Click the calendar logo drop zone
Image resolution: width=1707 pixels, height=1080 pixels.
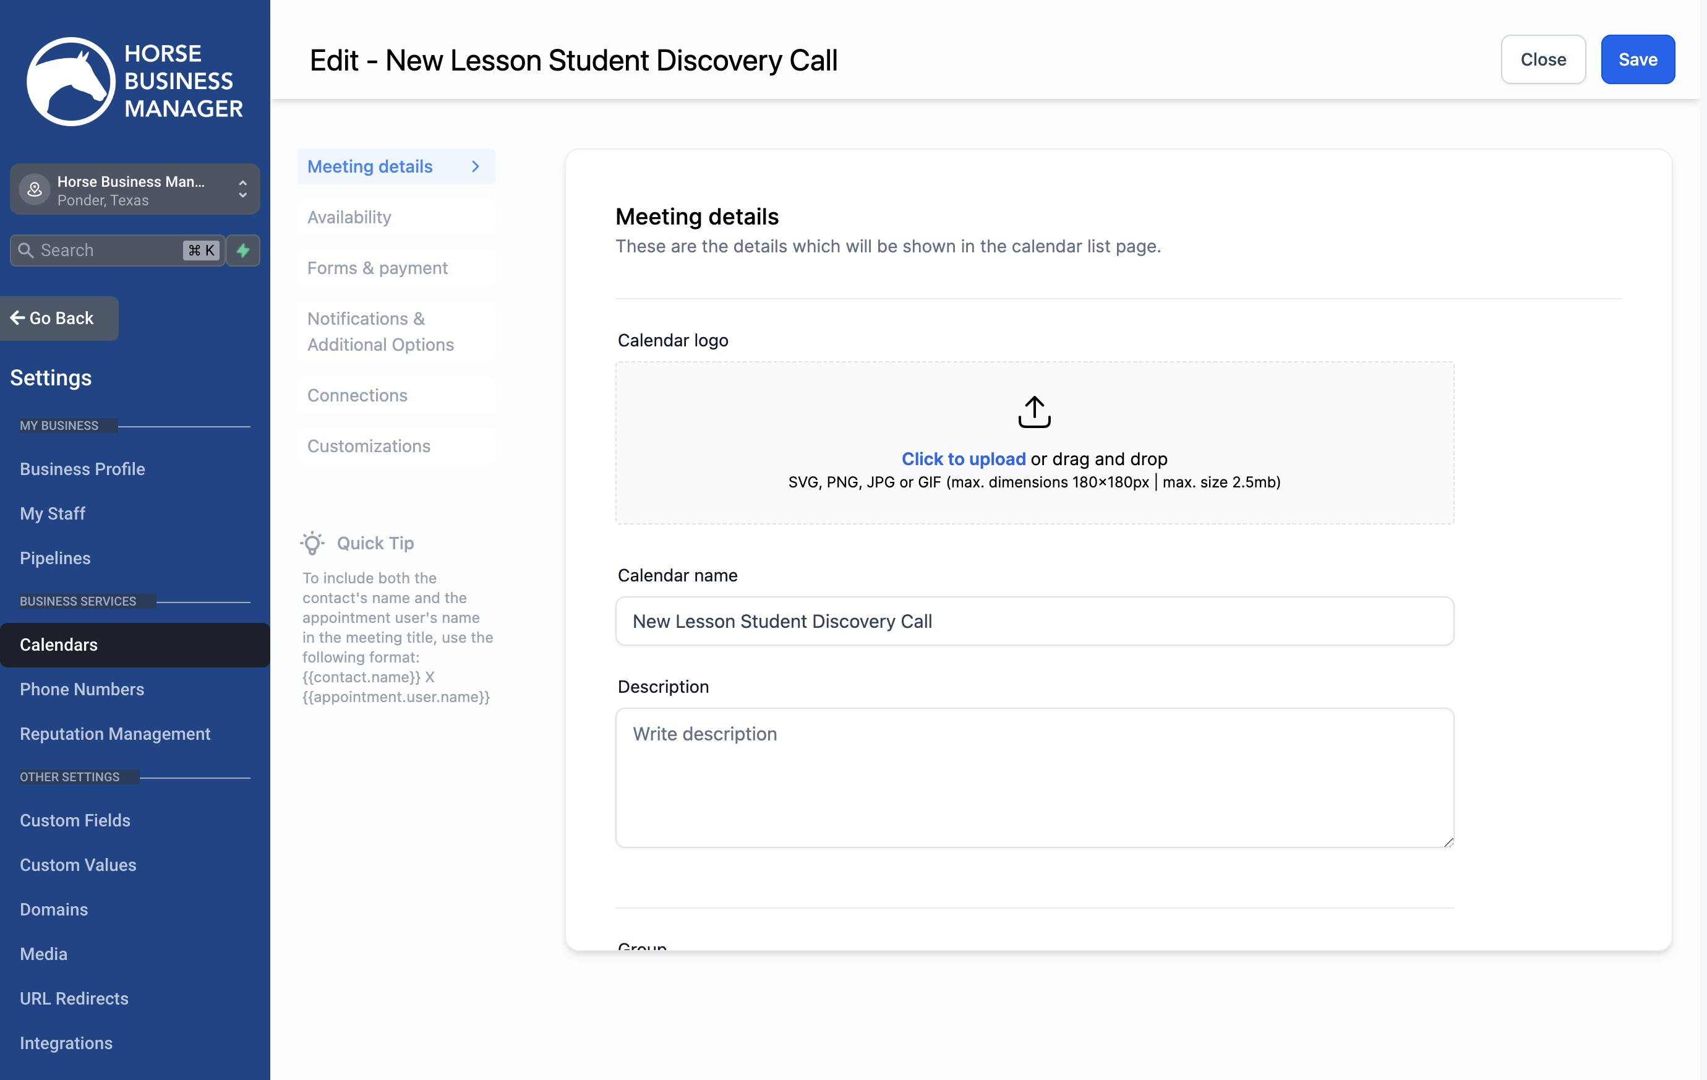pyautogui.click(x=1034, y=442)
